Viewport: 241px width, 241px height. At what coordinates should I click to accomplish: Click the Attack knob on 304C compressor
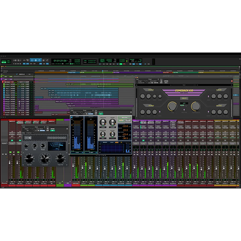[x=34, y=146]
